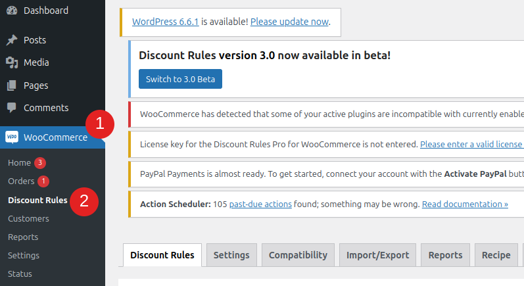Open WooCommerce Settings submenu in sidebar
The height and width of the screenshot is (286, 524).
click(24, 255)
